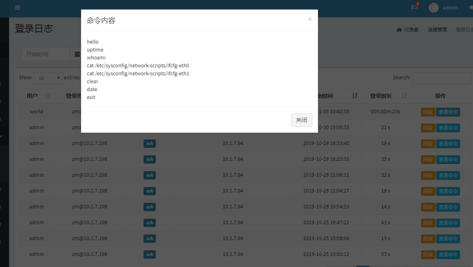Click 查看命令 for the 18 s row

click(x=448, y=191)
